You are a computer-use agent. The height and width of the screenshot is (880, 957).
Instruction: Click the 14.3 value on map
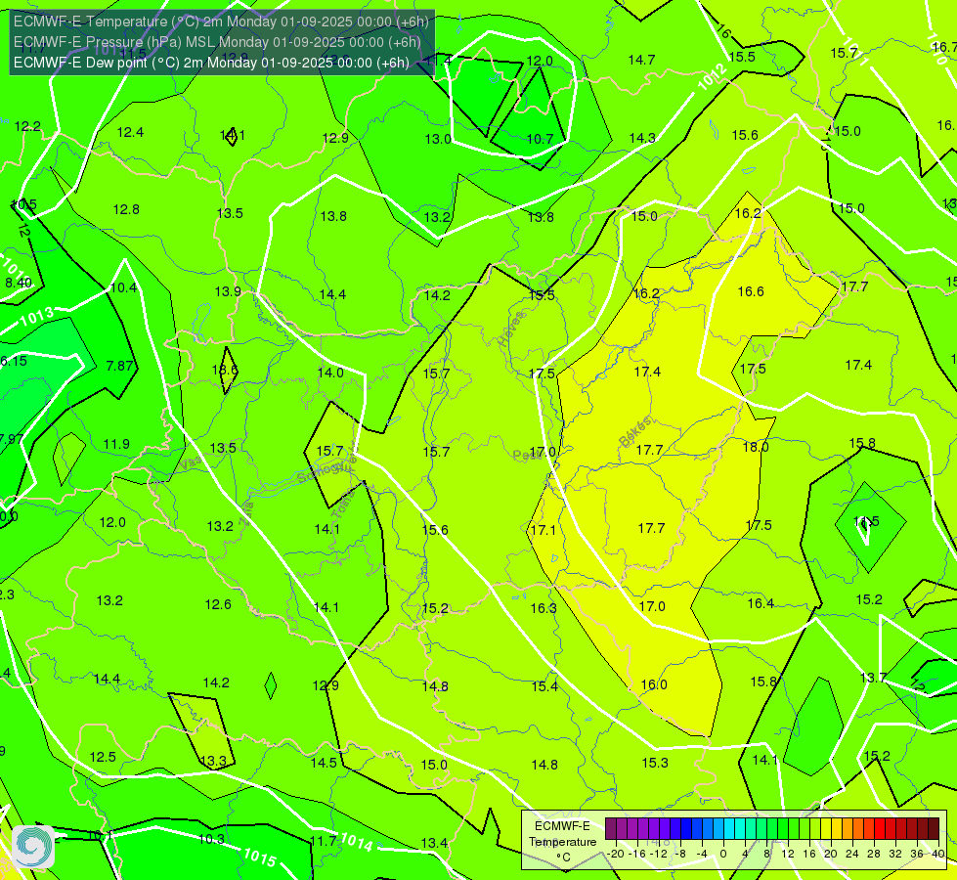pyautogui.click(x=642, y=138)
